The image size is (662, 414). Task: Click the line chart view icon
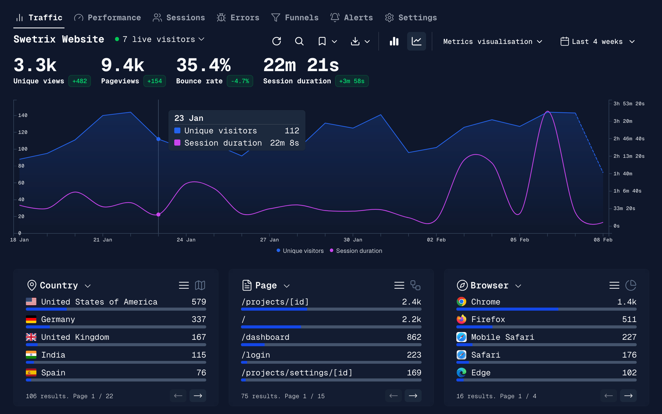click(415, 42)
